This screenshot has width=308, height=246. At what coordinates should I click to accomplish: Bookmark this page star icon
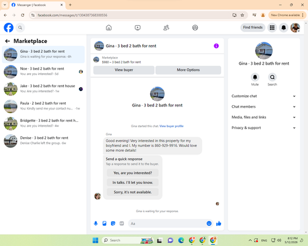pos(242,15)
